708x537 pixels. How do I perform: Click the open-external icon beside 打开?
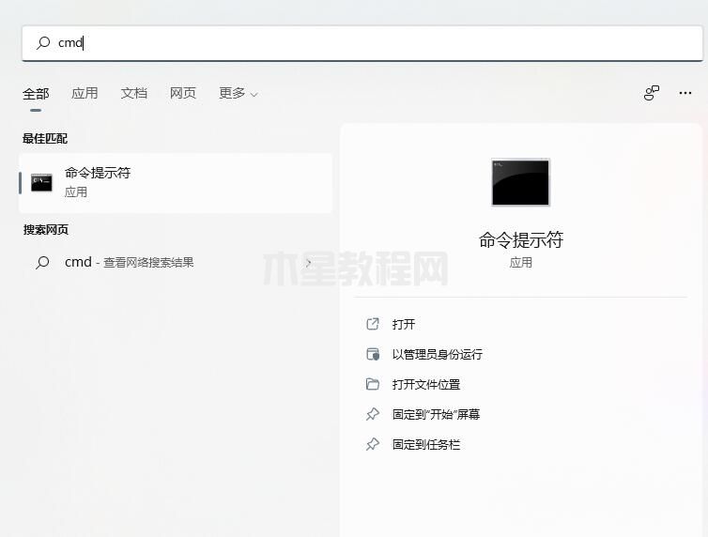(373, 324)
